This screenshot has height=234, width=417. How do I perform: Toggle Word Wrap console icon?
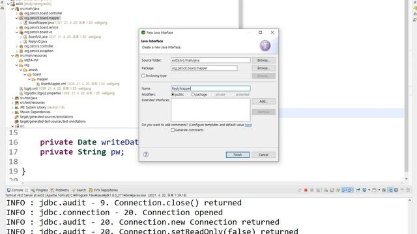coord(338,190)
